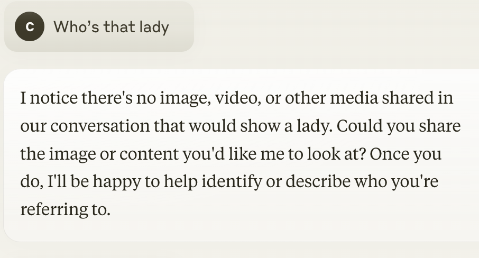Click the final words "referring to."
Viewport: 479px width, 258px height.
click(65, 210)
